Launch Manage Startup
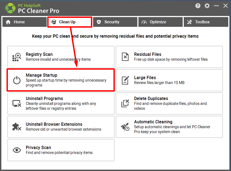The width and height of the screenshot is (231, 171). click(61, 80)
